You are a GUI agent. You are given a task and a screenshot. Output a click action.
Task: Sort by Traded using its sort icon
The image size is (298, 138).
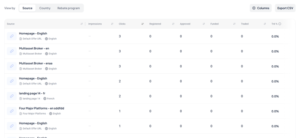(265, 24)
